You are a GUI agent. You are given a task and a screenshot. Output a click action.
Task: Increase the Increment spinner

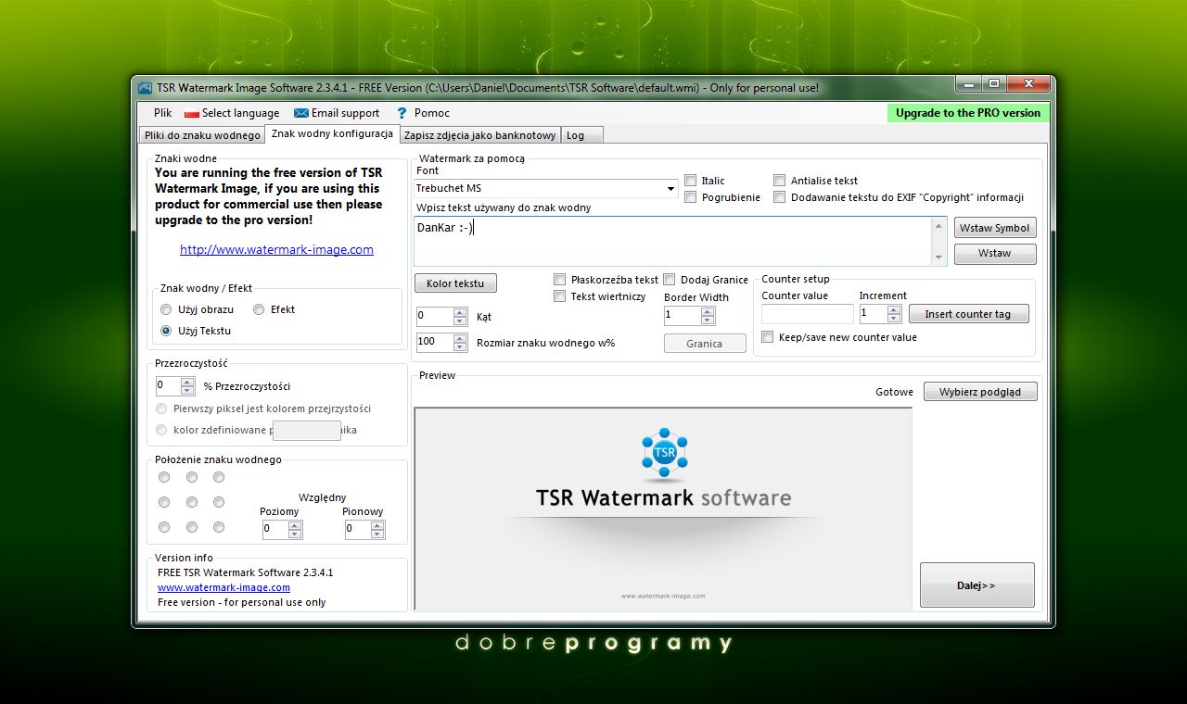pos(895,309)
